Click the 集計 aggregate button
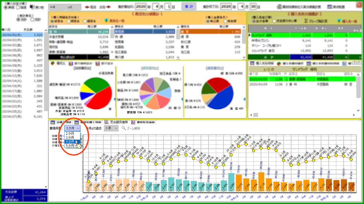The width and height of the screenshot is (364, 204). pyautogui.click(x=189, y=7)
